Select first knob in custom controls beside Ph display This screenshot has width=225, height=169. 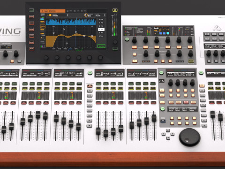click(x=170, y=82)
